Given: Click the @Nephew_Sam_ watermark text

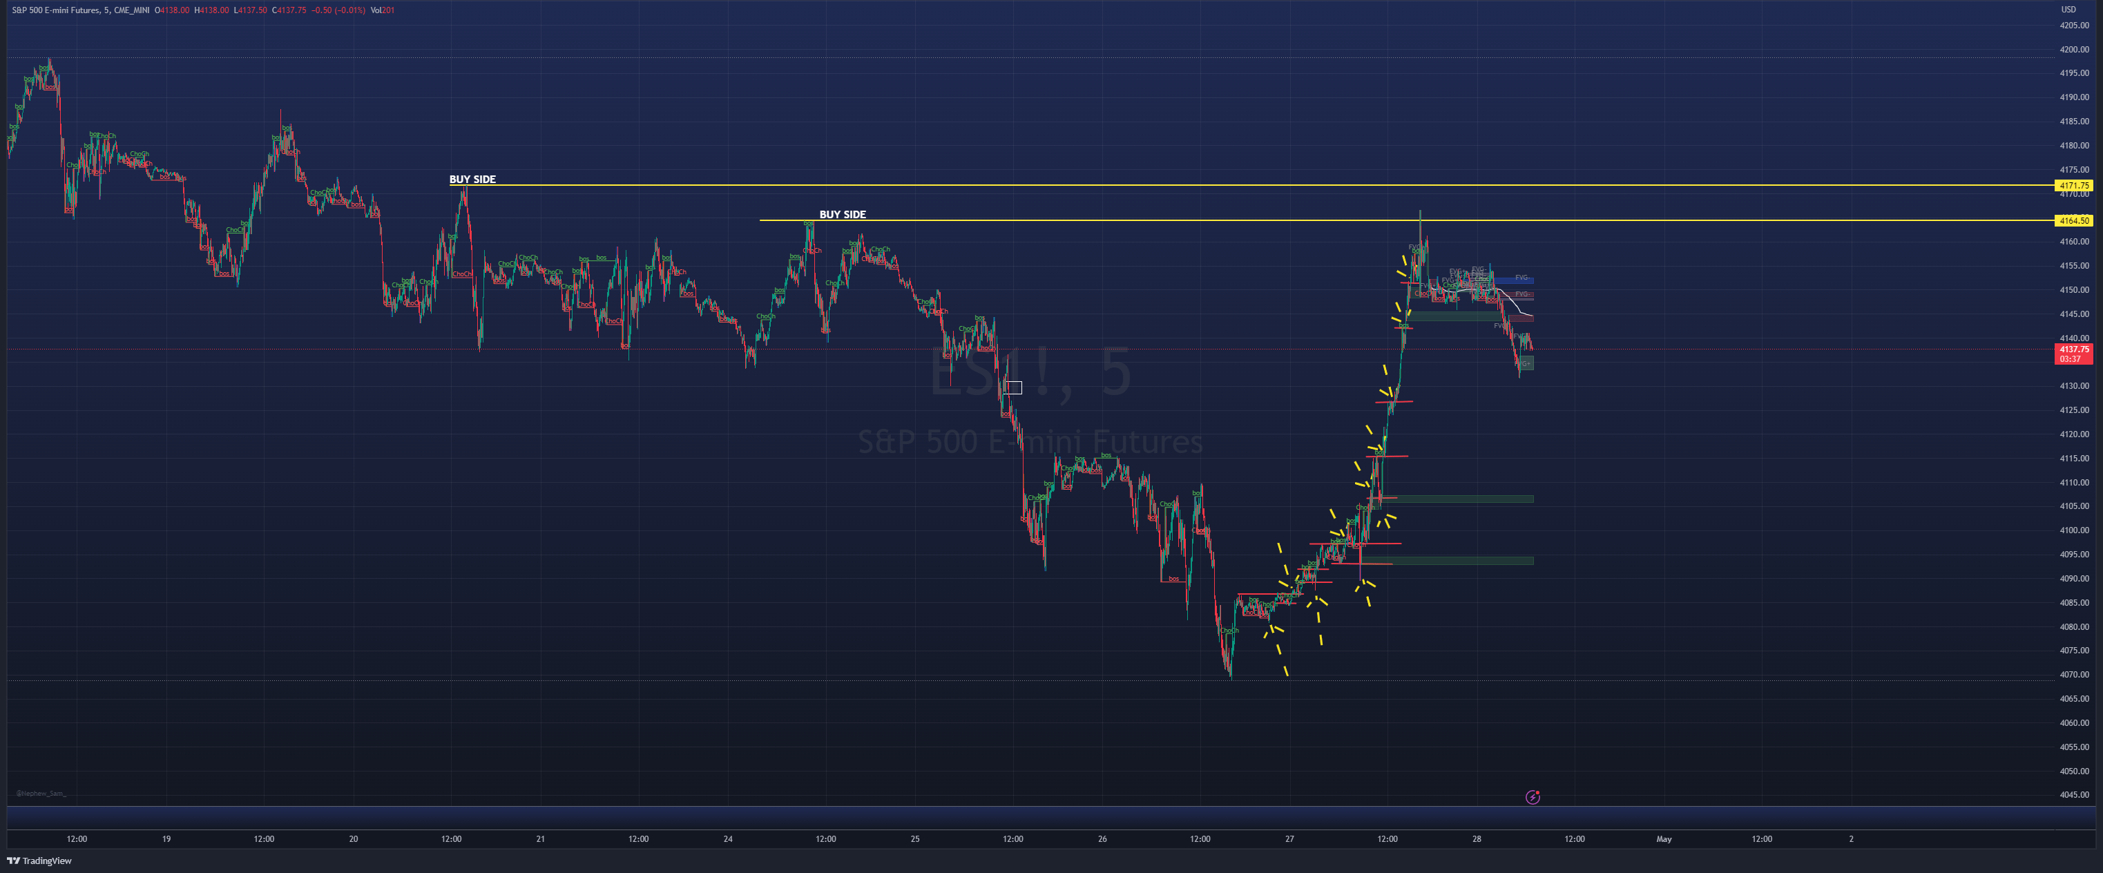Looking at the screenshot, I should pos(41,793).
